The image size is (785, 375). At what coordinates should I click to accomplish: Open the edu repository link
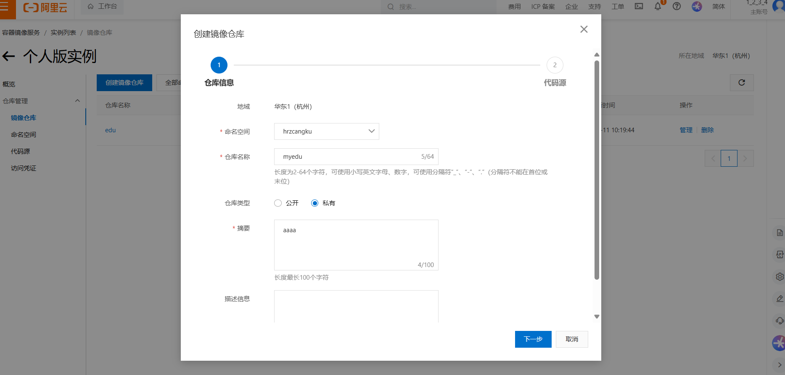(110, 130)
